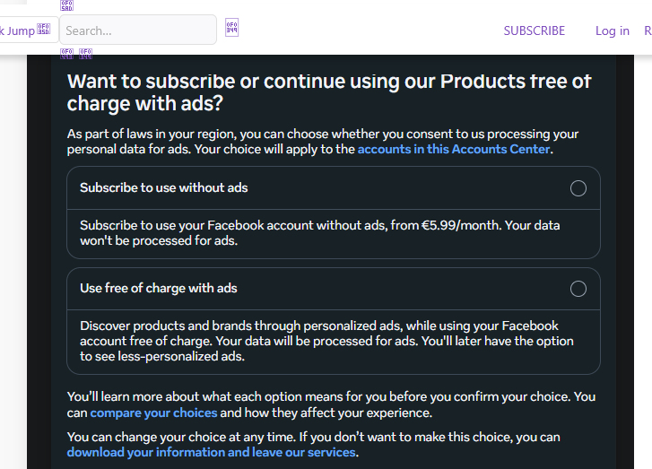The height and width of the screenshot is (469, 652).
Task: Click the €5.99/month subscription description text
Action: [x=320, y=233]
